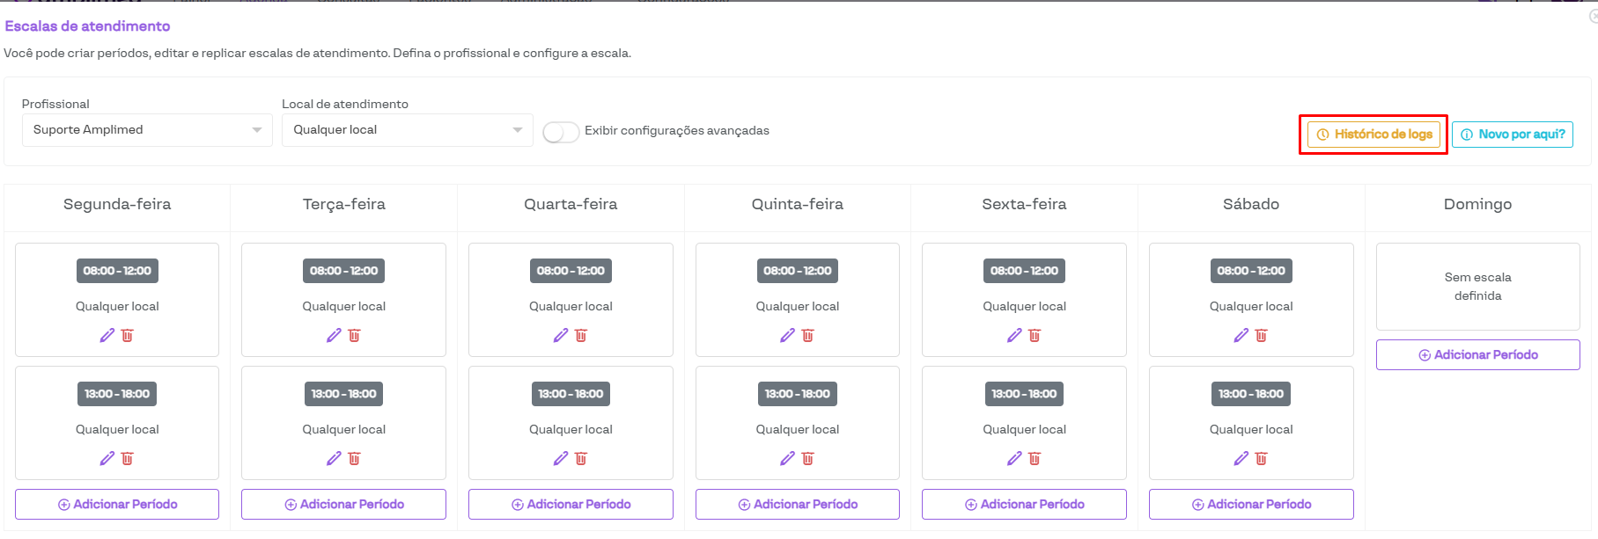Edit Sexta-feira 08:00 - 12:00 period pencil icon
Viewport: 1598px width, 539px height.
pyautogui.click(x=1014, y=335)
